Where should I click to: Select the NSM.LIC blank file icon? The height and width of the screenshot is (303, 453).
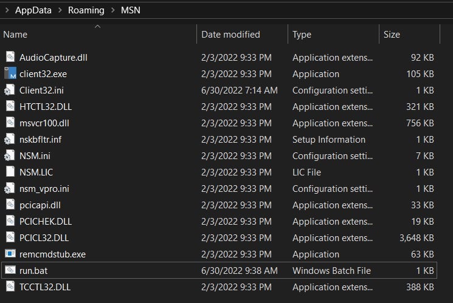coord(10,172)
